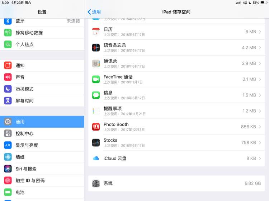Tap the red notifications icon
Image resolution: width=269 pixels, height=201 pixels.
(8, 65)
